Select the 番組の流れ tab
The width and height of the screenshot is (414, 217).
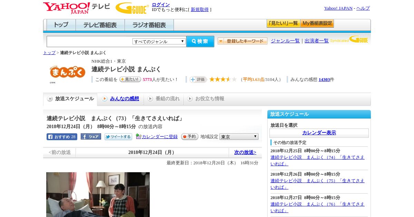(164, 99)
